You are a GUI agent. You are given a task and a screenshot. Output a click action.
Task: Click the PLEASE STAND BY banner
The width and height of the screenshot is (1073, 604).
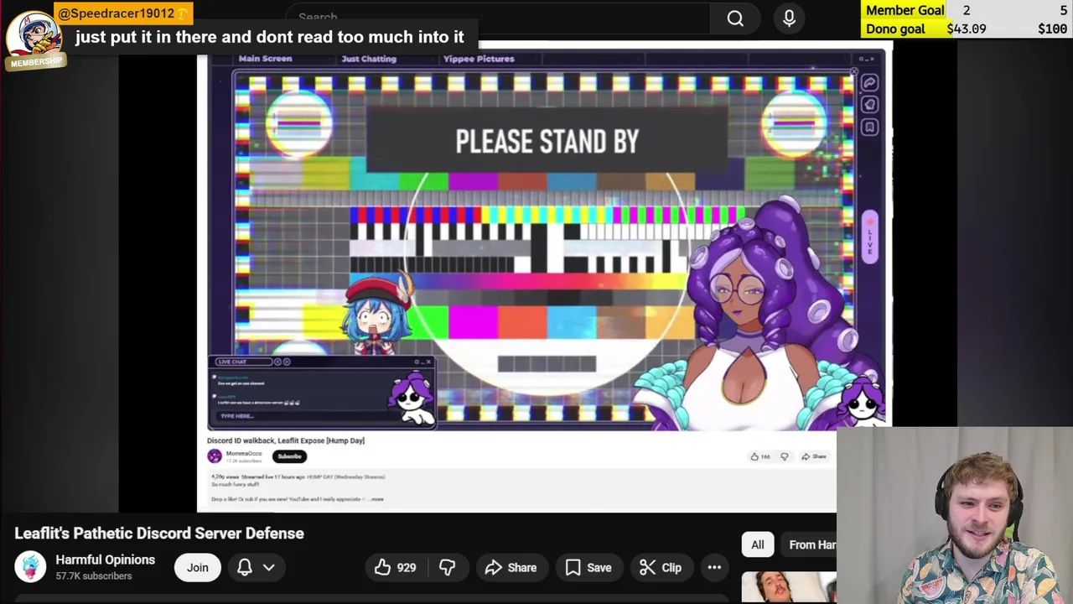[x=547, y=141]
